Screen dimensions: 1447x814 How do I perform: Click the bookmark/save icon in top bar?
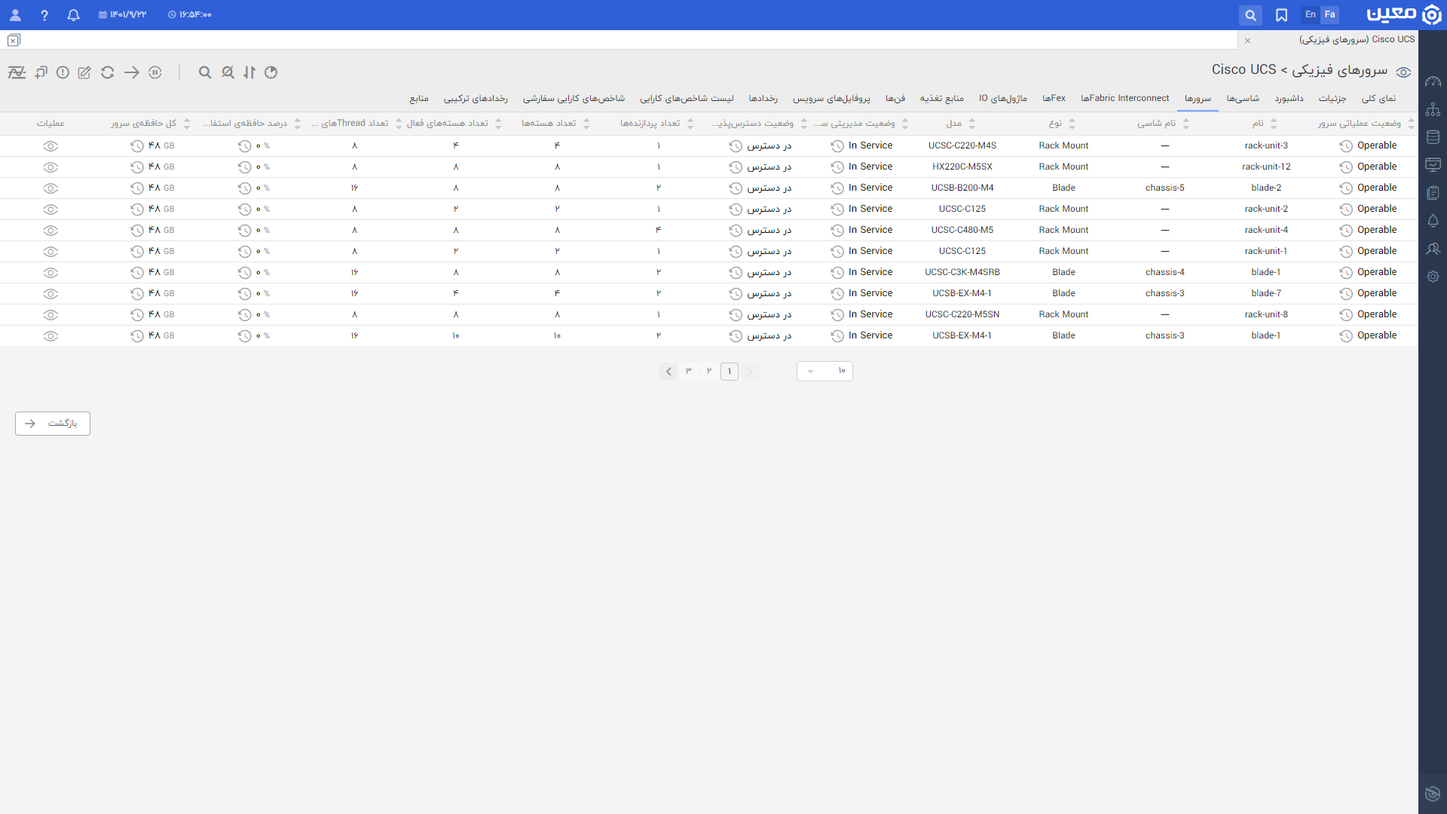pyautogui.click(x=1281, y=15)
